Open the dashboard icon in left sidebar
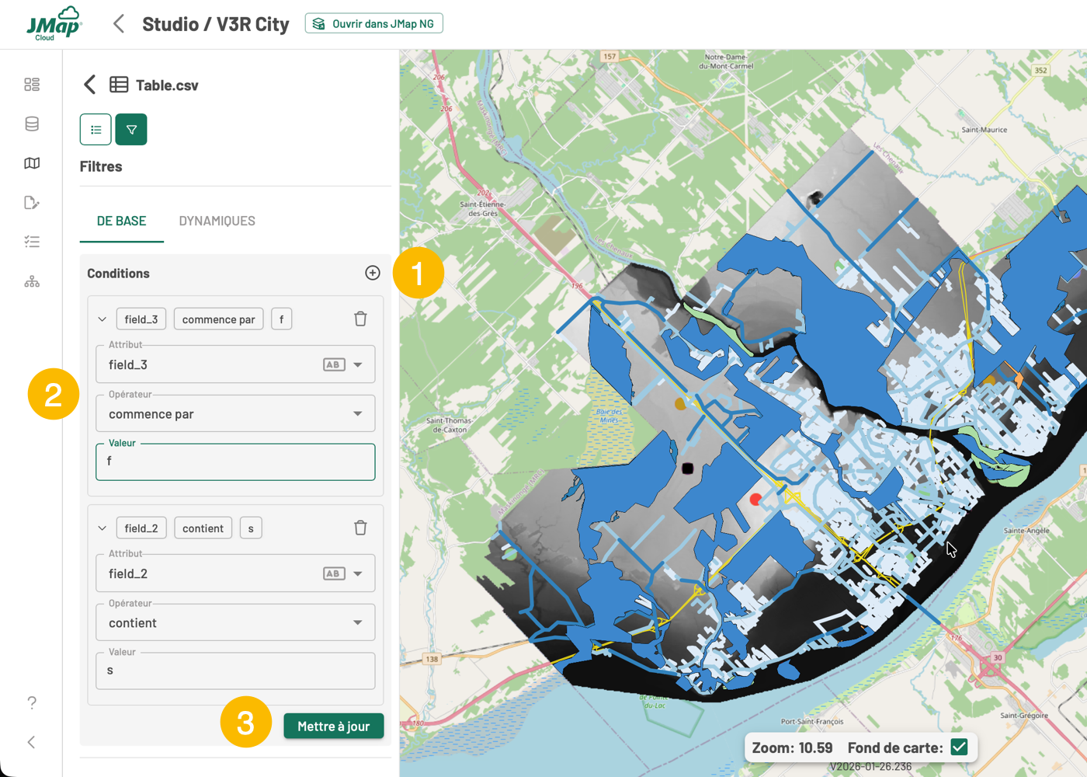Viewport: 1087px width, 777px height. coord(32,85)
